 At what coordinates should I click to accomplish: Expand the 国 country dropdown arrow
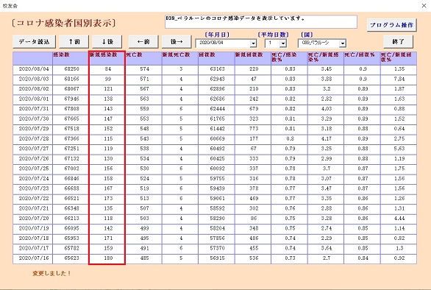(343, 43)
